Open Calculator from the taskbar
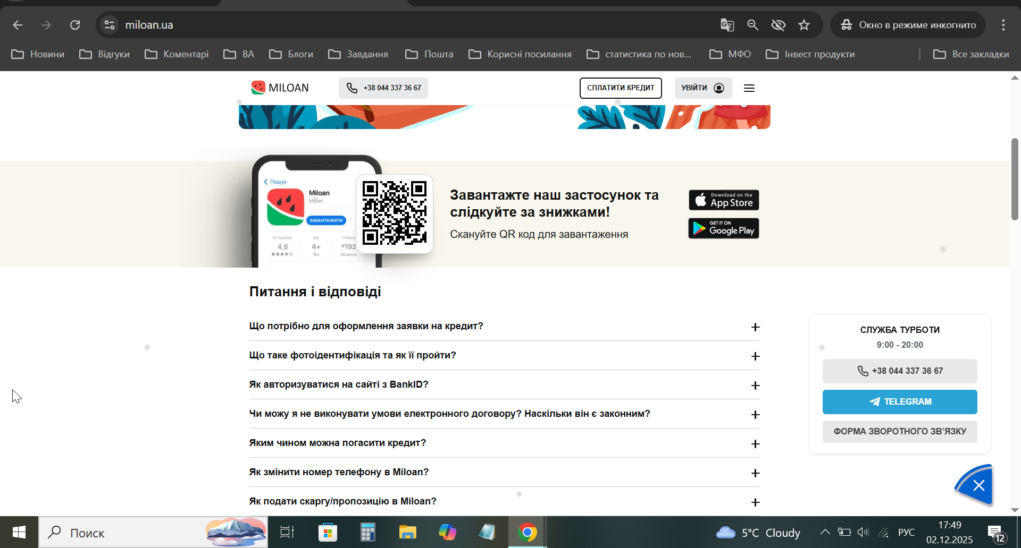The height and width of the screenshot is (548, 1021). coord(367,532)
